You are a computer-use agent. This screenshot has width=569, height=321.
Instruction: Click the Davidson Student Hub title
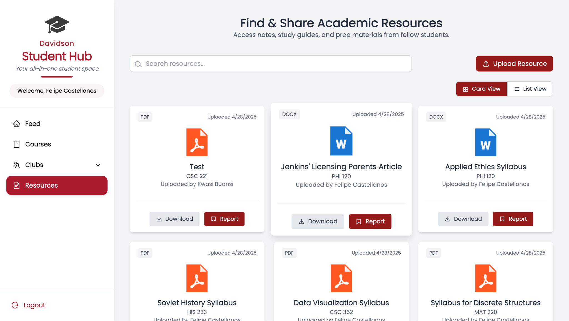point(57,51)
